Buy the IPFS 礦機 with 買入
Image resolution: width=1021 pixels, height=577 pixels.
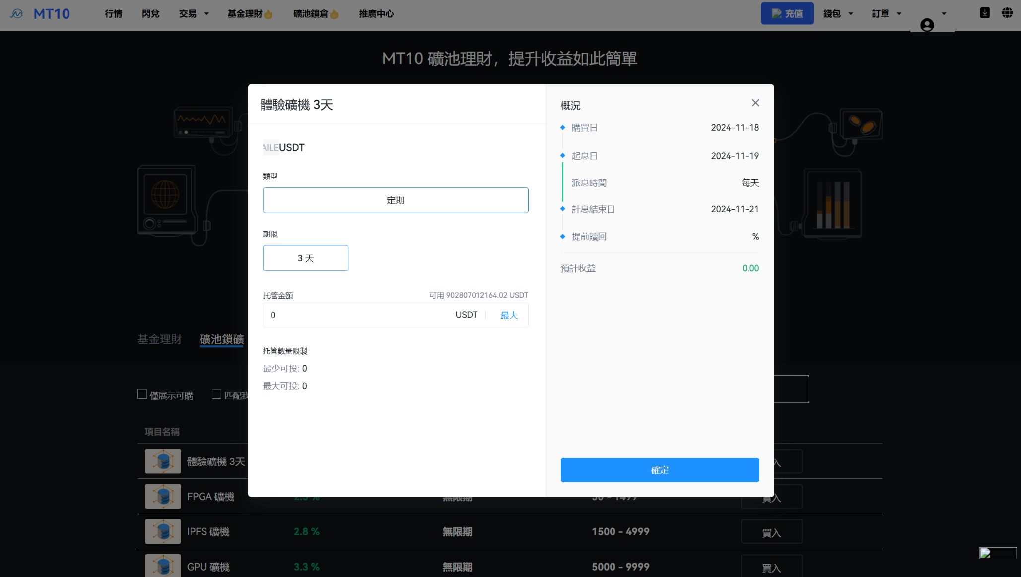coord(771,532)
